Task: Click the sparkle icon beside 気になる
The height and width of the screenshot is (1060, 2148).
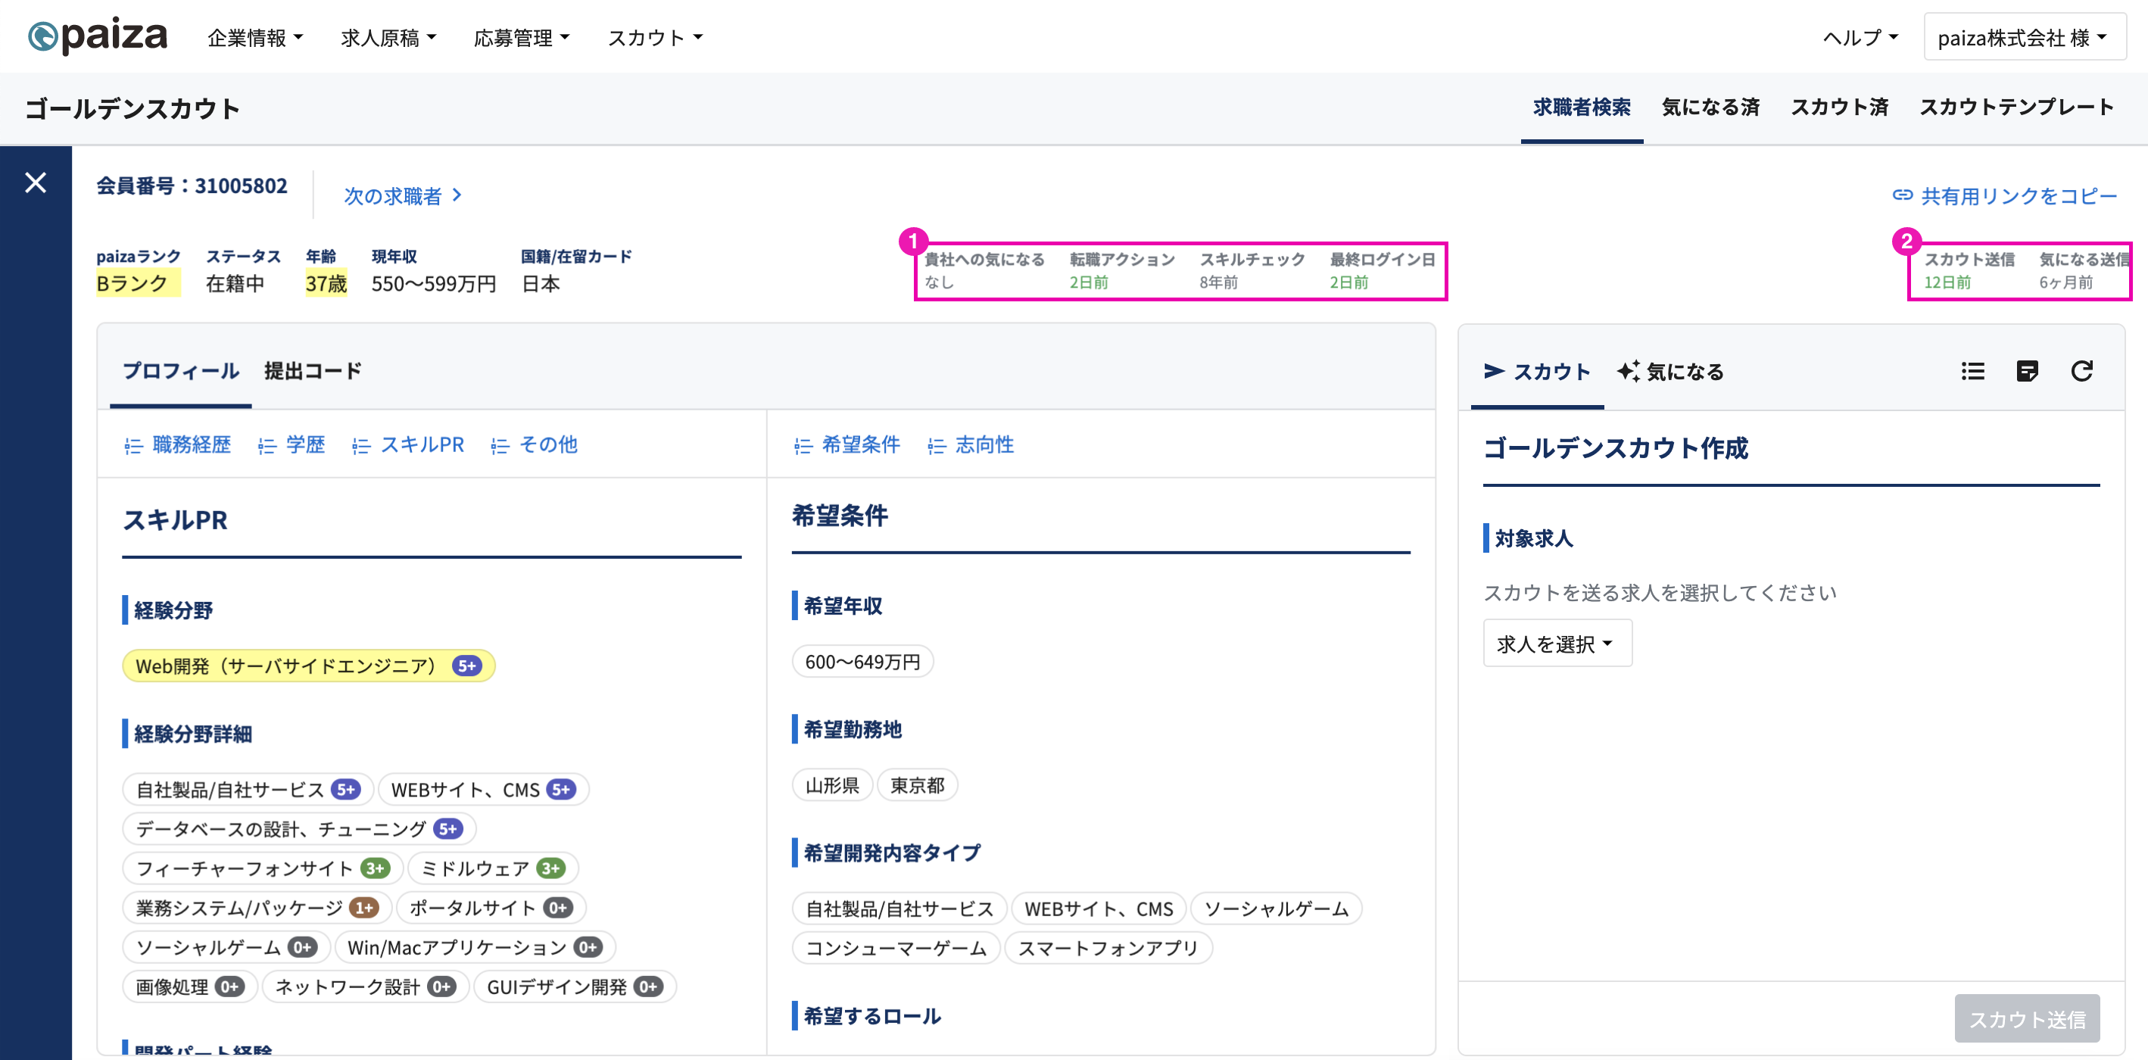Action: pyautogui.click(x=1629, y=371)
